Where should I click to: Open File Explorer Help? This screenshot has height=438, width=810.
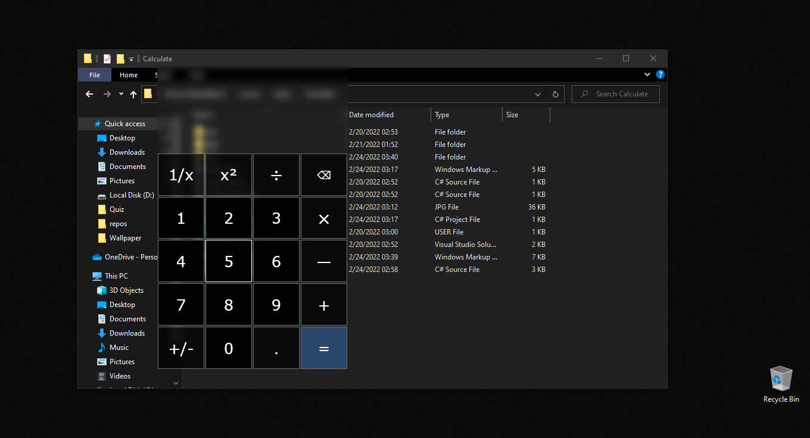pyautogui.click(x=661, y=74)
